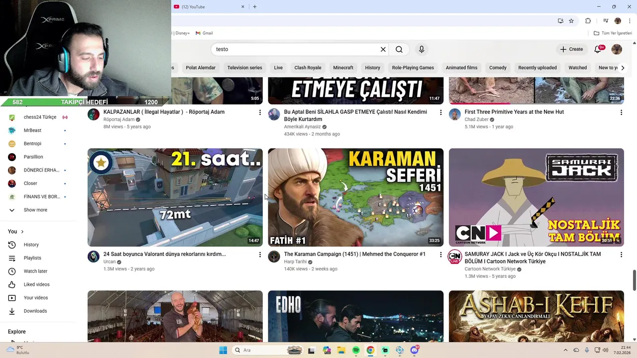Open Röportaj Adam channel name link

[x=119, y=119]
